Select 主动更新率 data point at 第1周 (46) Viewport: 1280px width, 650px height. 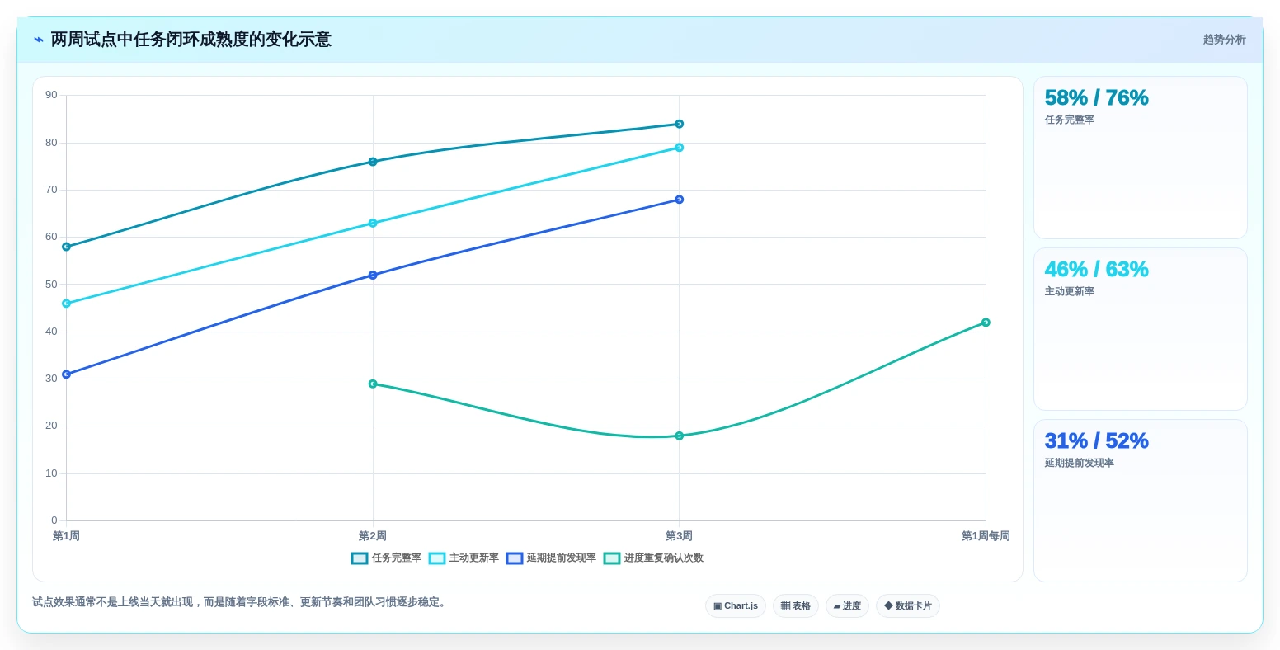67,304
